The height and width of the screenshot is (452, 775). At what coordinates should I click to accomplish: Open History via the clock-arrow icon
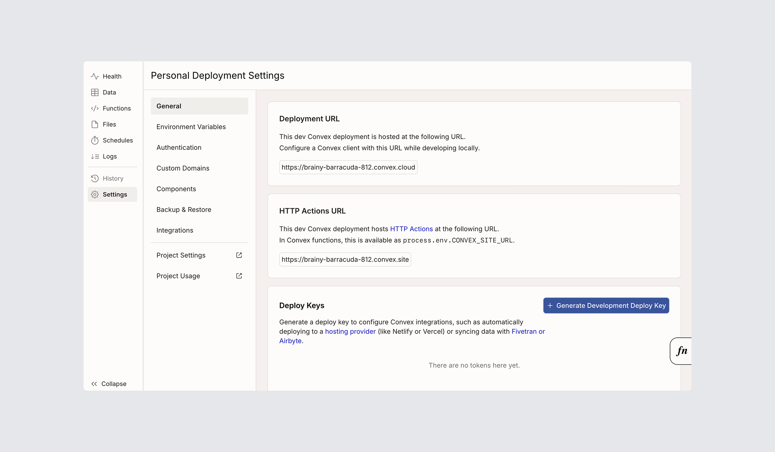(94, 178)
